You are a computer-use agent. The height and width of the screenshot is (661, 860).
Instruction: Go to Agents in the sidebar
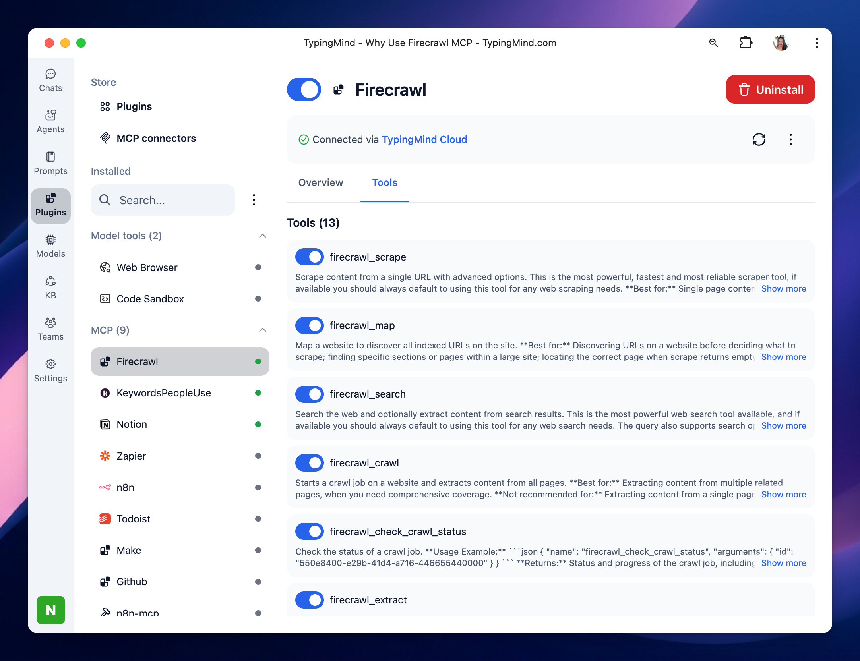tap(50, 122)
